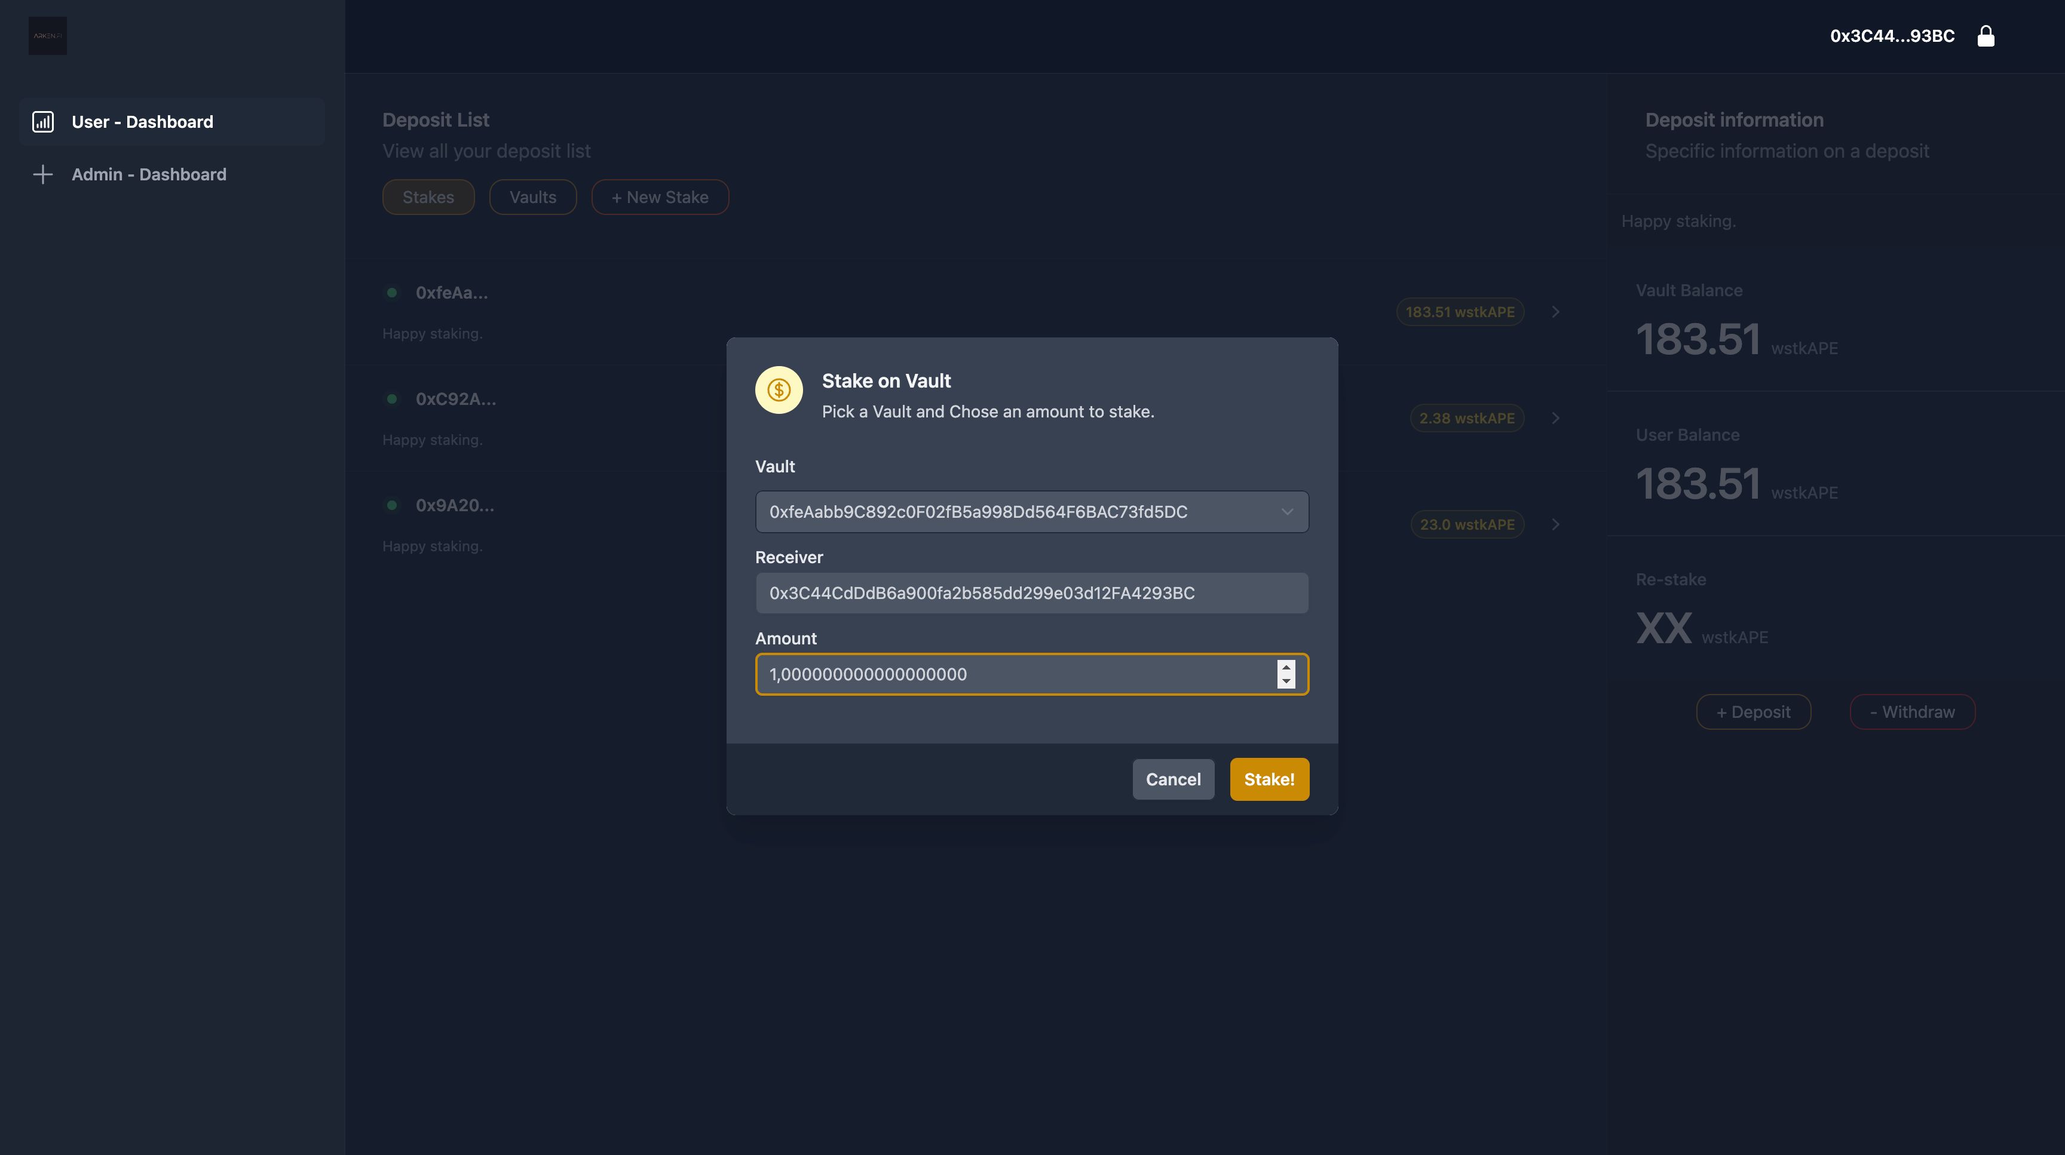Switch to the Vaults tab
Image resolution: width=2065 pixels, height=1155 pixels.
pyautogui.click(x=533, y=197)
